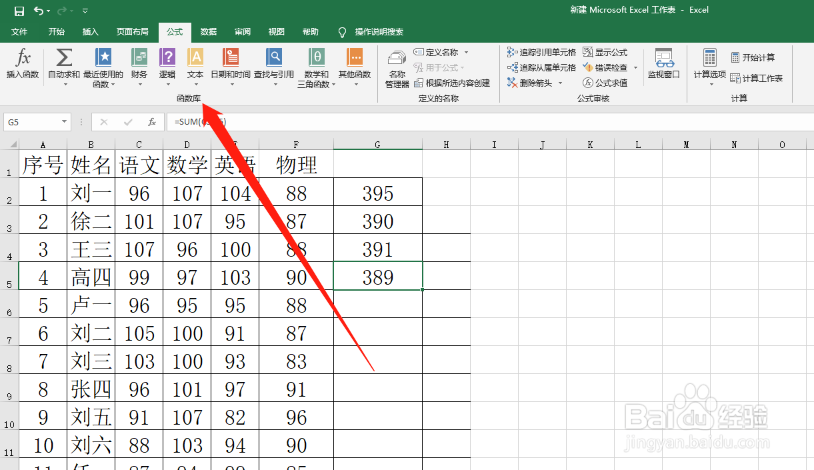Click the fx insert function icon in formula bar
Screen dimensions: 814x470
click(x=152, y=122)
